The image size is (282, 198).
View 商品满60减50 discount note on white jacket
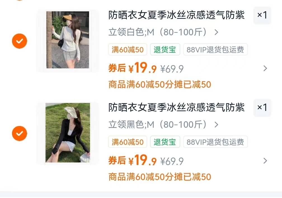(160, 85)
